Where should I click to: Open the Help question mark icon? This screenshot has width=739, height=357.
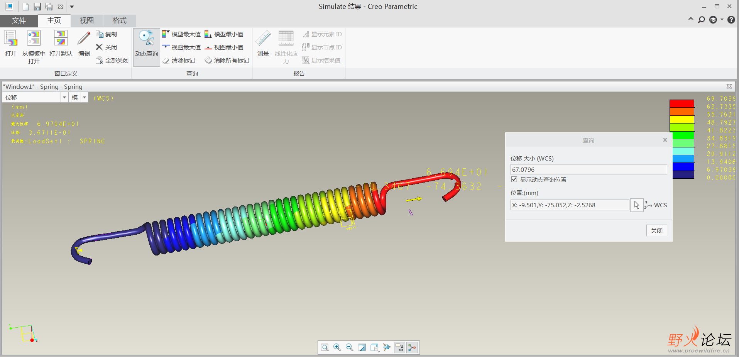point(731,20)
